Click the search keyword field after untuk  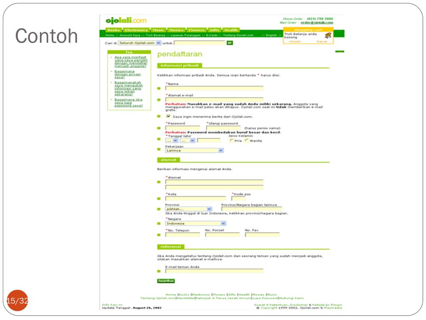coord(200,43)
